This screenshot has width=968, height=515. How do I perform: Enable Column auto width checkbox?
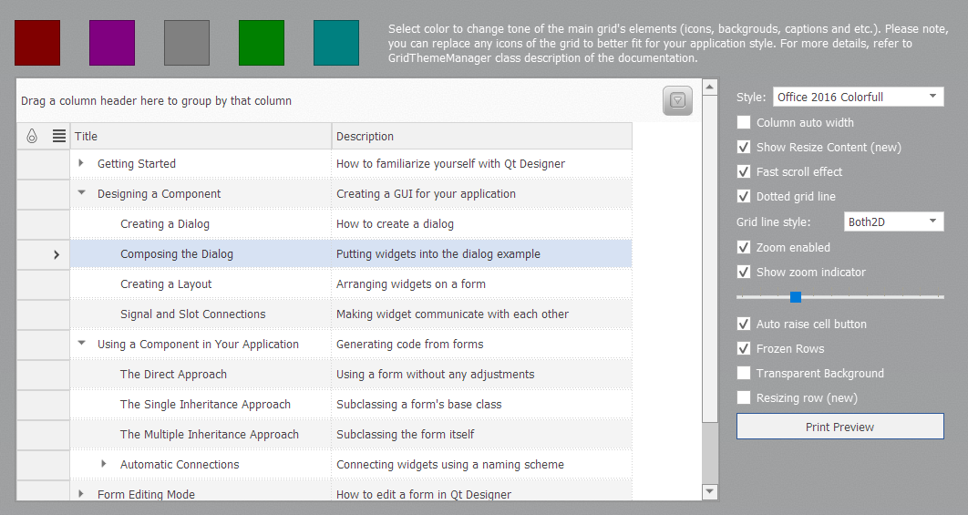point(744,122)
